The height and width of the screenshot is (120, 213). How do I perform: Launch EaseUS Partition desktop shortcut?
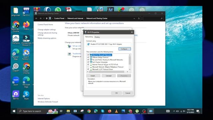(26, 54)
